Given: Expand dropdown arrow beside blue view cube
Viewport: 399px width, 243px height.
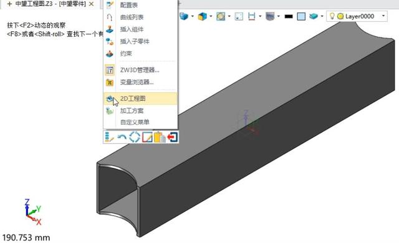Looking at the screenshot, I should pos(193,16).
